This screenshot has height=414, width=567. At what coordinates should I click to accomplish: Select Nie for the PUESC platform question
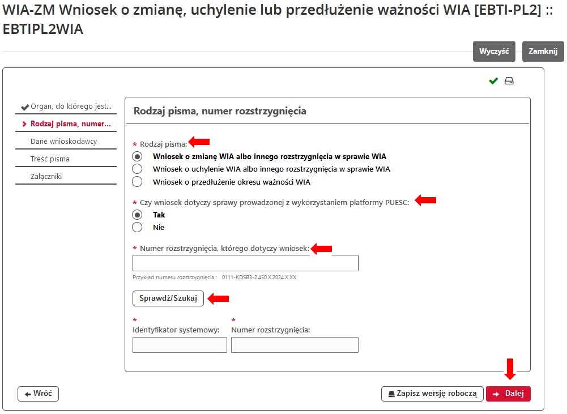pos(136,227)
